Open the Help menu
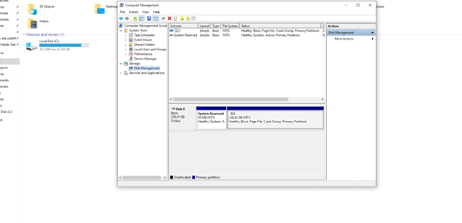The width and height of the screenshot is (462, 223). pos(157,12)
